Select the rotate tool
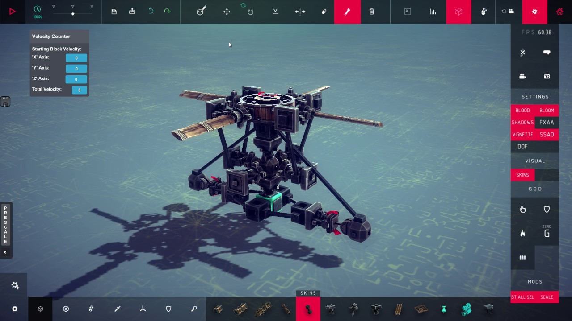 coord(250,12)
